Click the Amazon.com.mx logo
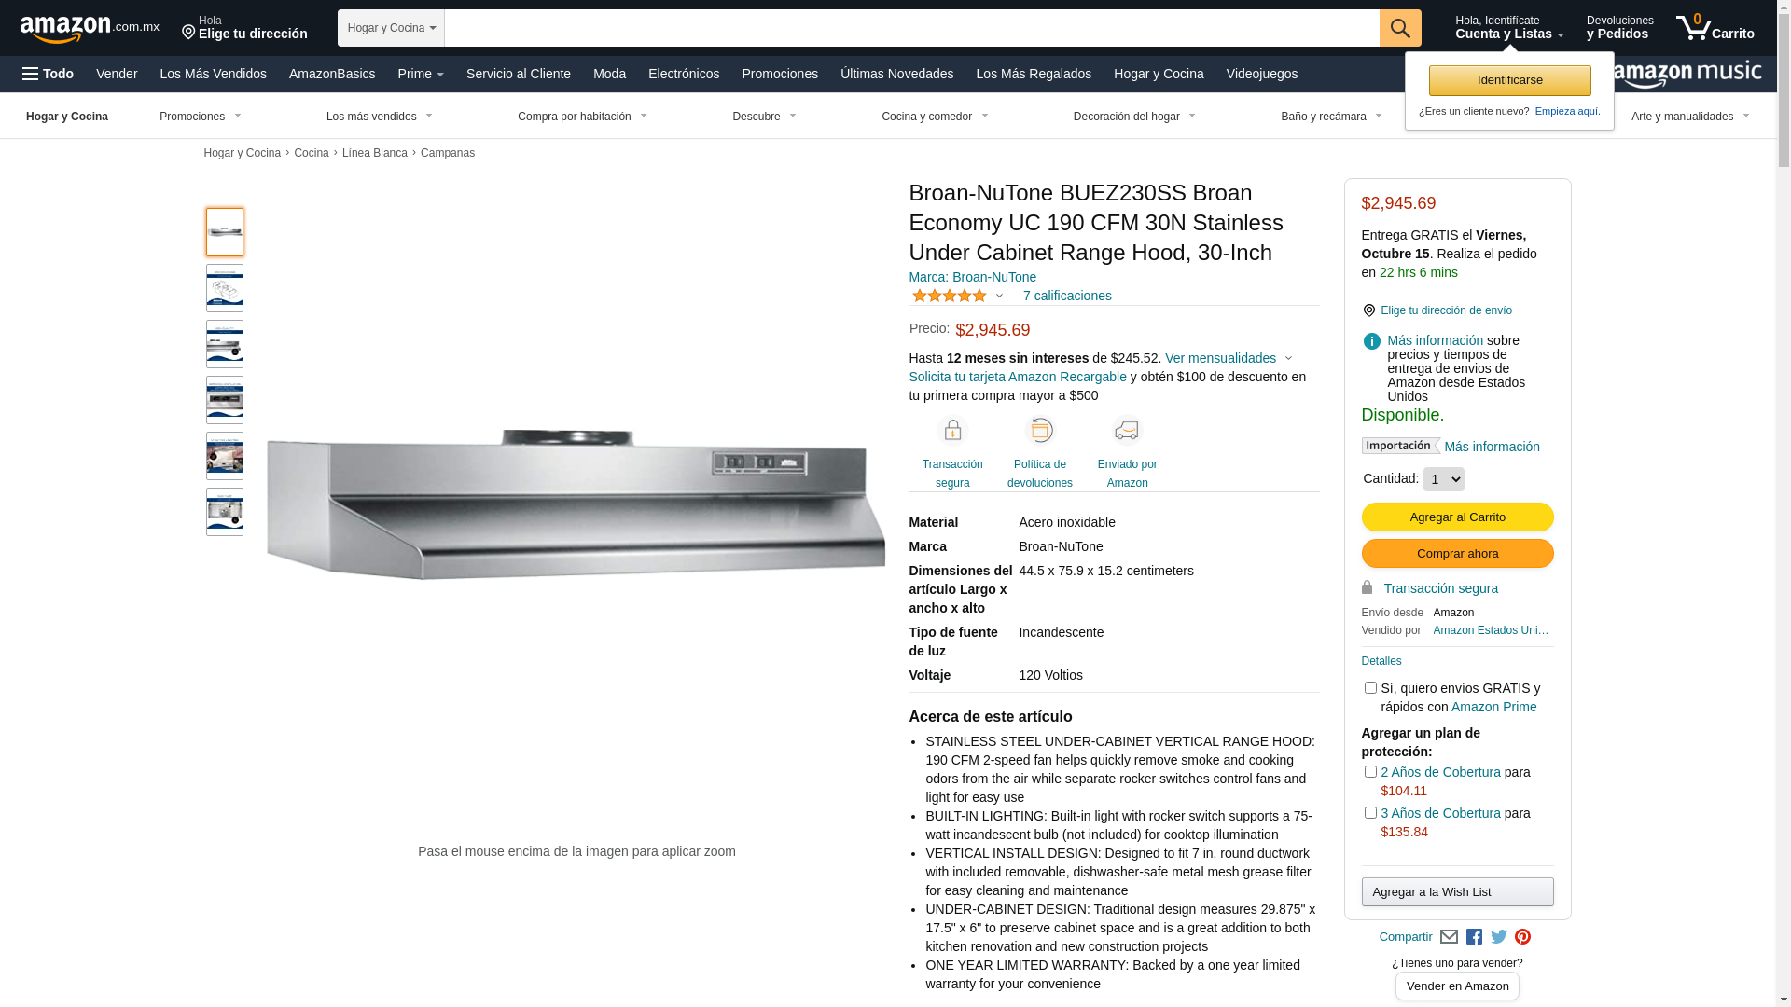1791x1007 pixels. [90, 29]
